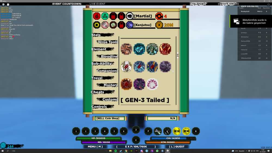Pick the dark violet beast in third row

[139, 84]
